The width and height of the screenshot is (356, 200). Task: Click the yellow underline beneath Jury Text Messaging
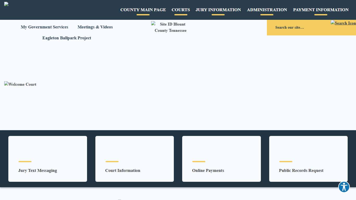click(x=25, y=161)
